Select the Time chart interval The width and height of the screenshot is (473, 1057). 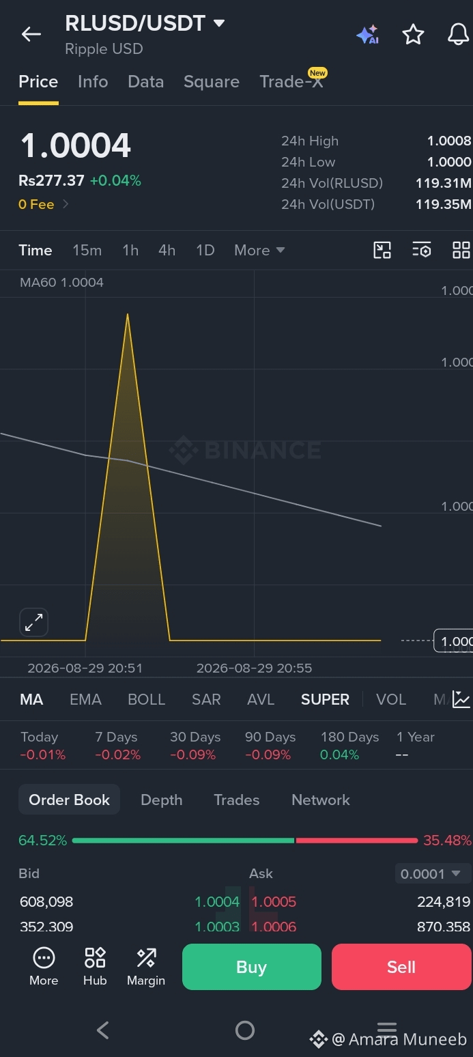pyautogui.click(x=35, y=250)
